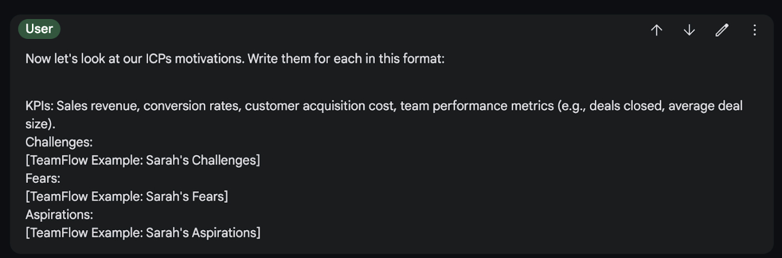Place the cursor on the "KPIs:" label
Viewport: 782px width, 258px height.
[39, 106]
